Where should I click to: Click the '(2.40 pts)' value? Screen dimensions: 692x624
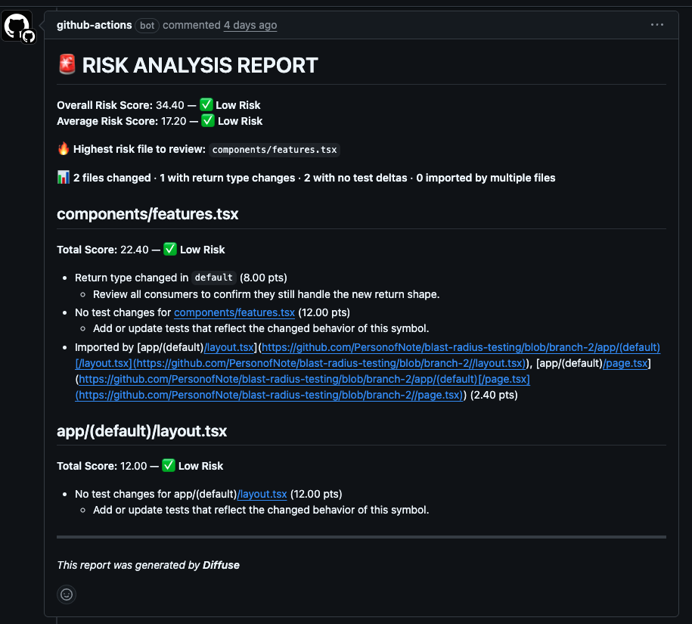point(494,395)
